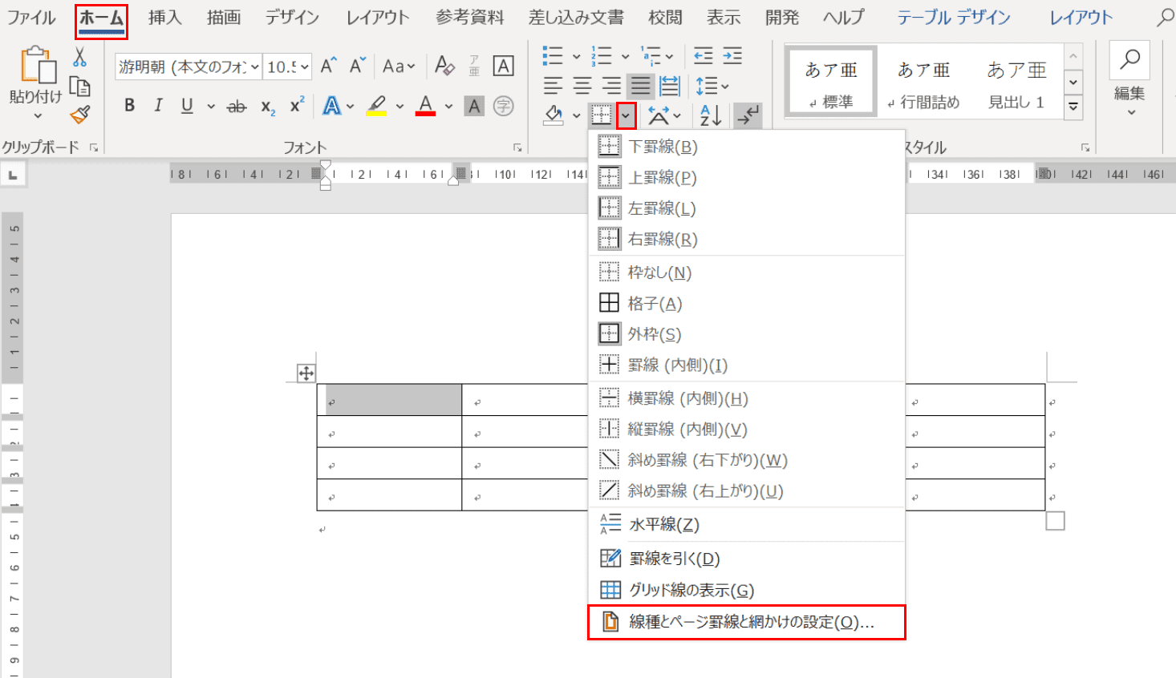Click the Cut scissors icon
Image resolution: width=1176 pixels, height=678 pixels.
(x=79, y=57)
